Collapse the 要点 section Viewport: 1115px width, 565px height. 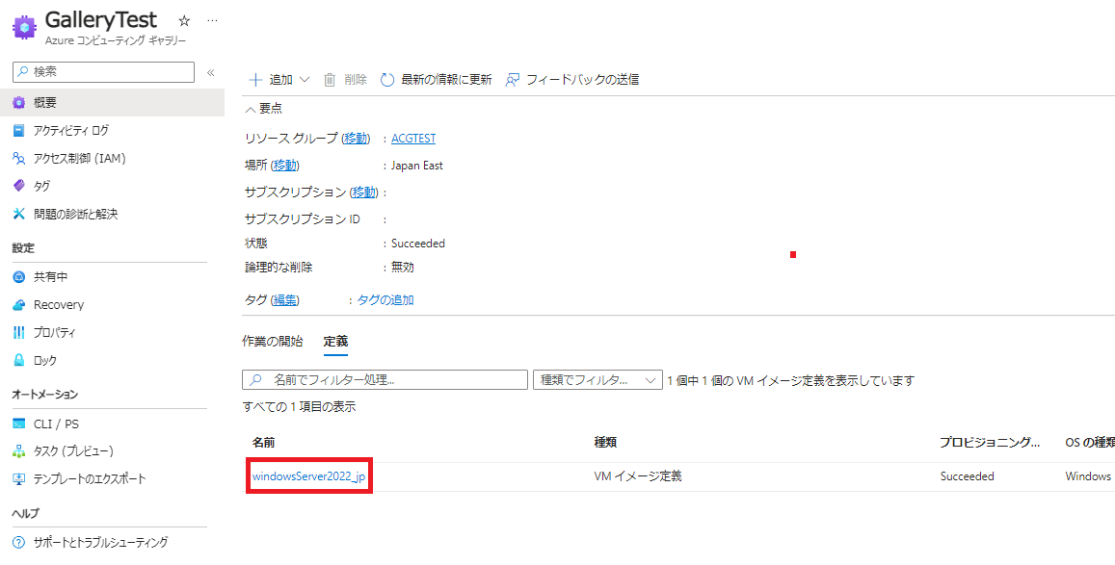tap(263, 109)
